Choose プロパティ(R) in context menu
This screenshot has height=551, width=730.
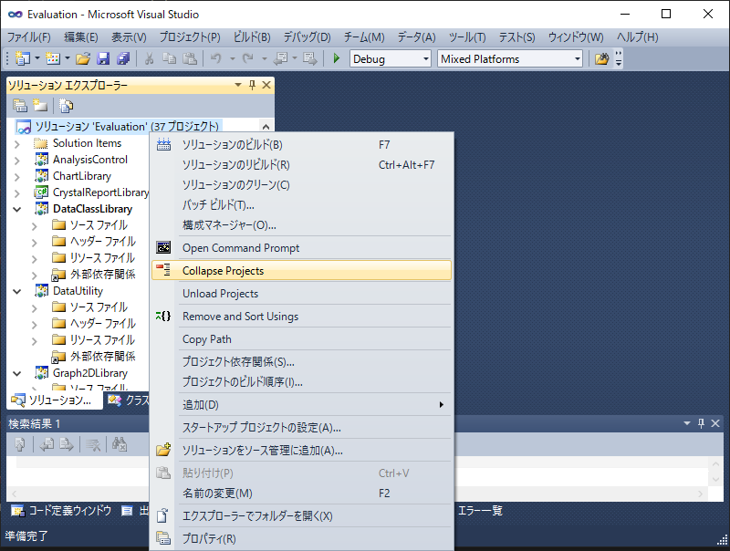301,539
